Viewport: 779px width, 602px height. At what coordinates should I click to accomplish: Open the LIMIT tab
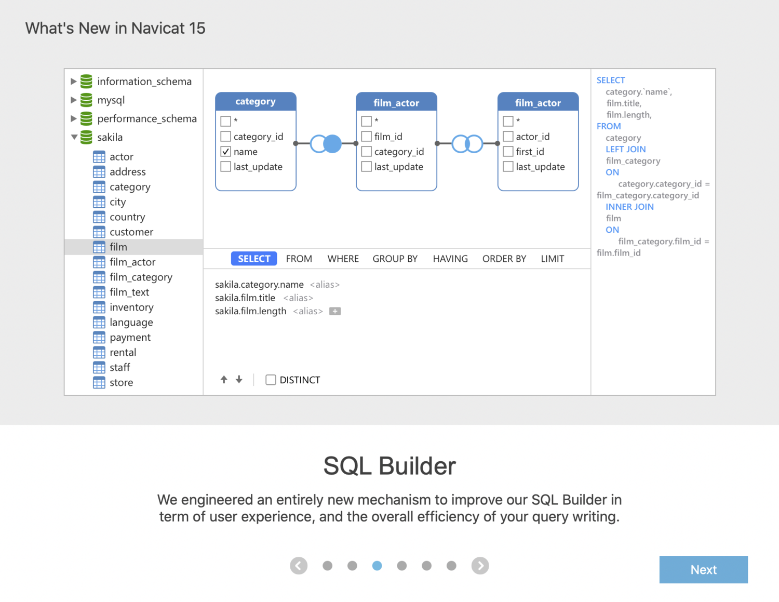[553, 259]
